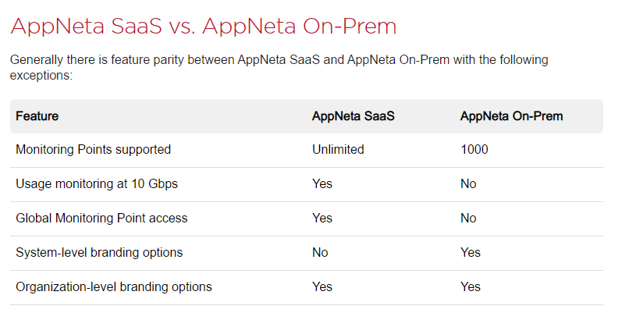Click the "AppNeta SaaS vs. AppNeta On-Prem" heading

[203, 26]
